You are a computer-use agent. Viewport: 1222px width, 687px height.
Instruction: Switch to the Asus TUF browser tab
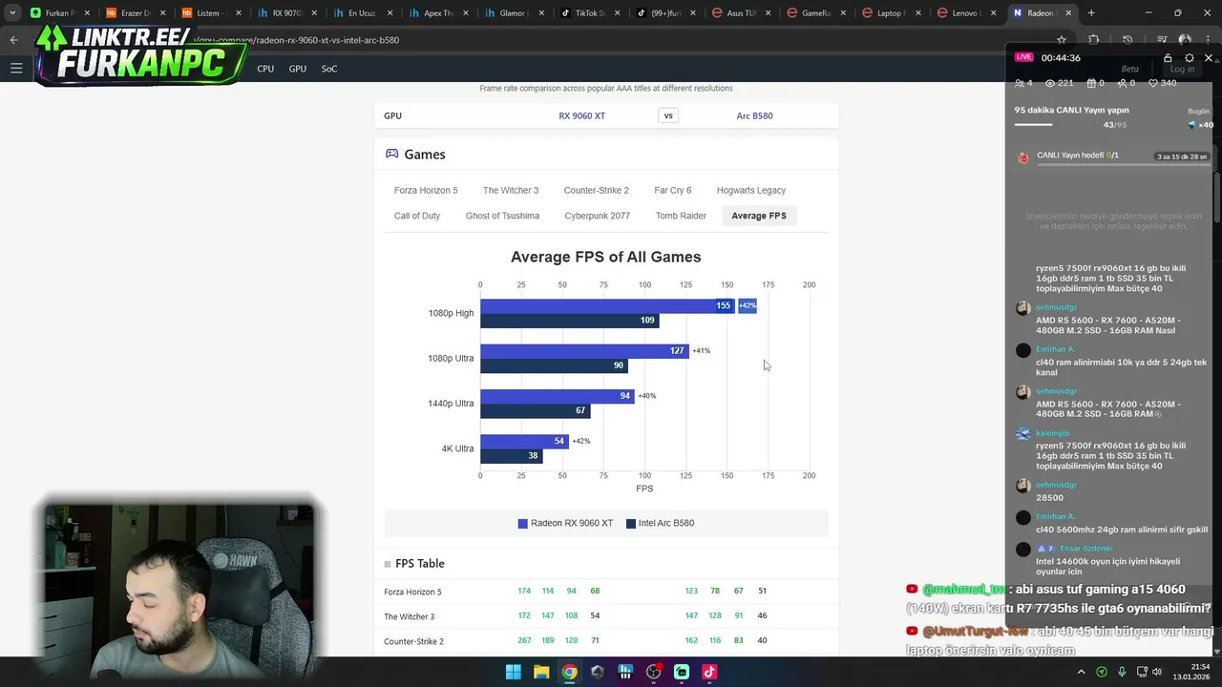(x=740, y=13)
